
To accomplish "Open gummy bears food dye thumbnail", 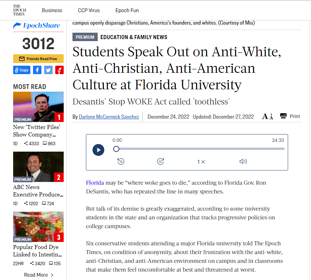I will (x=38, y=227).
